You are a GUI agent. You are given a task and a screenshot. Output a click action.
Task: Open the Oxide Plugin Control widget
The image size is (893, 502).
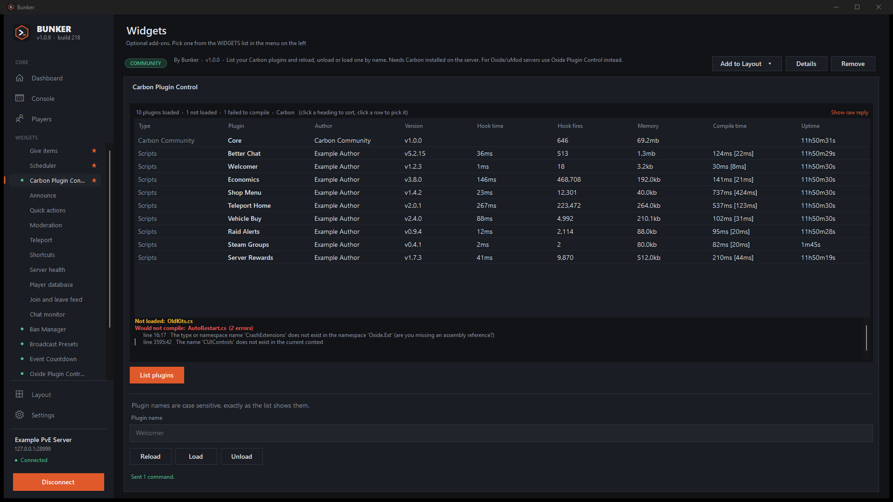[57, 374]
